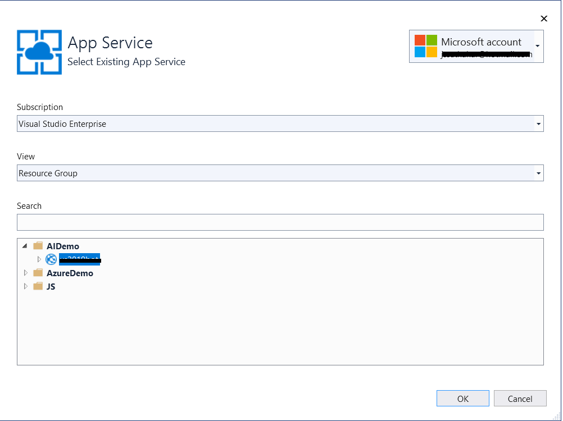Select the AIDemo tree item
The width and height of the screenshot is (563, 421).
63,246
